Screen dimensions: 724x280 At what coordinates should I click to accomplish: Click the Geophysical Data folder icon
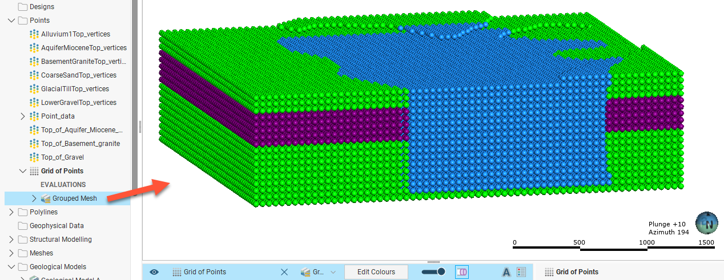pyautogui.click(x=23, y=226)
